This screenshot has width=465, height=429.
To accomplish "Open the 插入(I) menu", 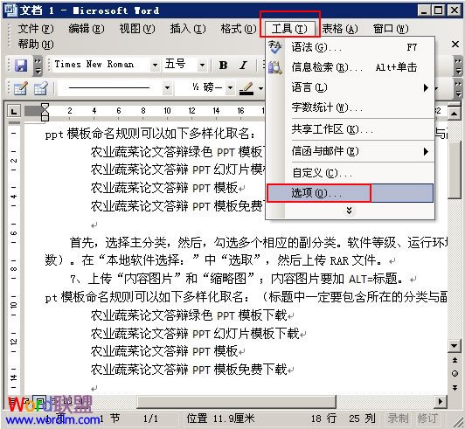I will (x=188, y=29).
